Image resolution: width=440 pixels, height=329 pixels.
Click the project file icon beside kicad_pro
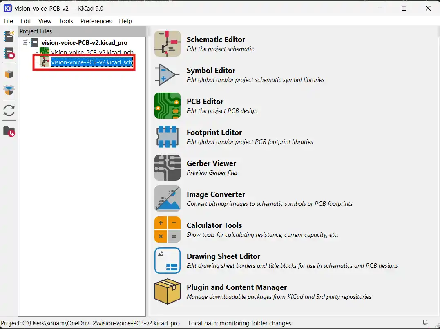pyautogui.click(x=35, y=42)
